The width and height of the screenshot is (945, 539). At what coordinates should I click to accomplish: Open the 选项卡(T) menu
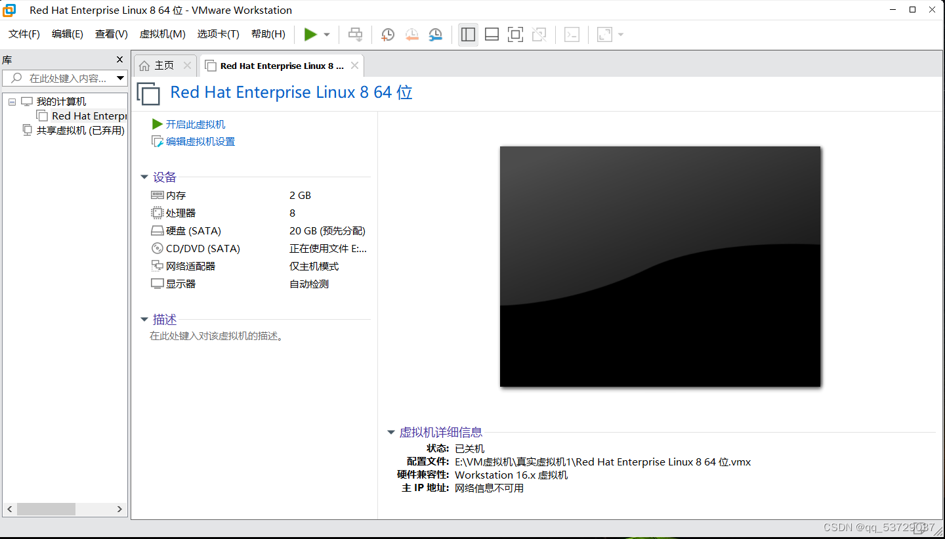point(219,34)
